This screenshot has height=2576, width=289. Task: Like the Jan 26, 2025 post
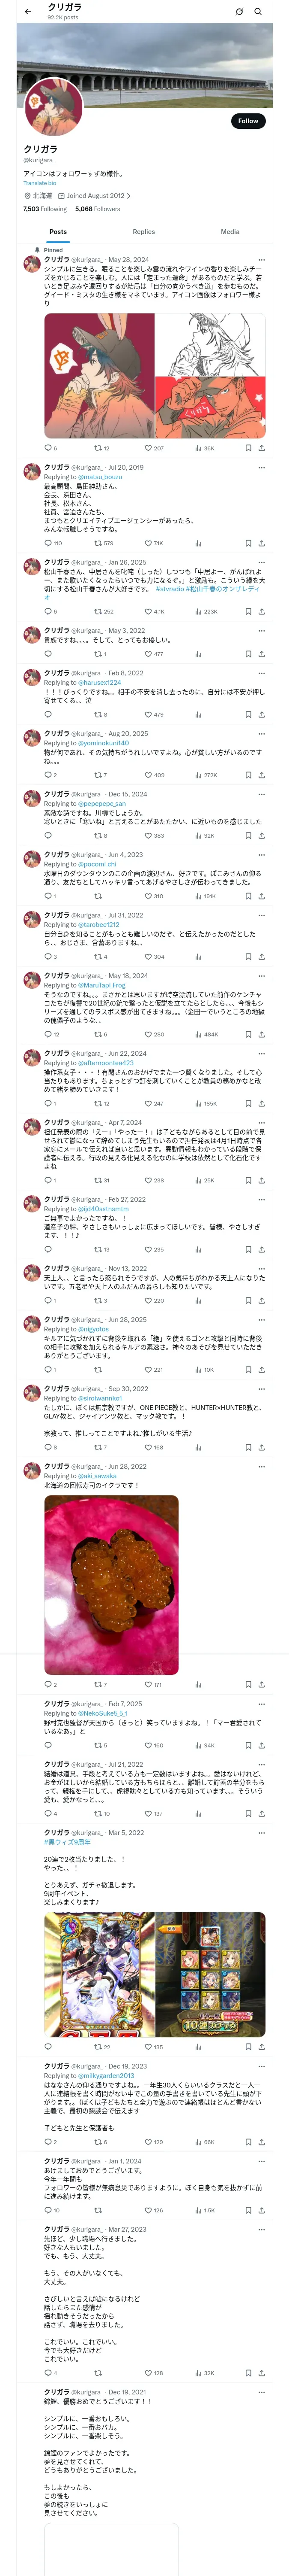pos(149,611)
